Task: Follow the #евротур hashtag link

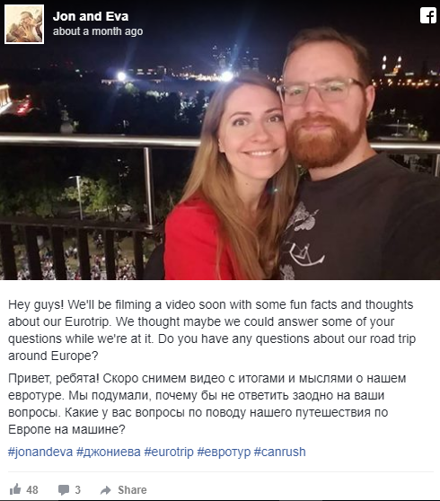Action: [x=224, y=452]
